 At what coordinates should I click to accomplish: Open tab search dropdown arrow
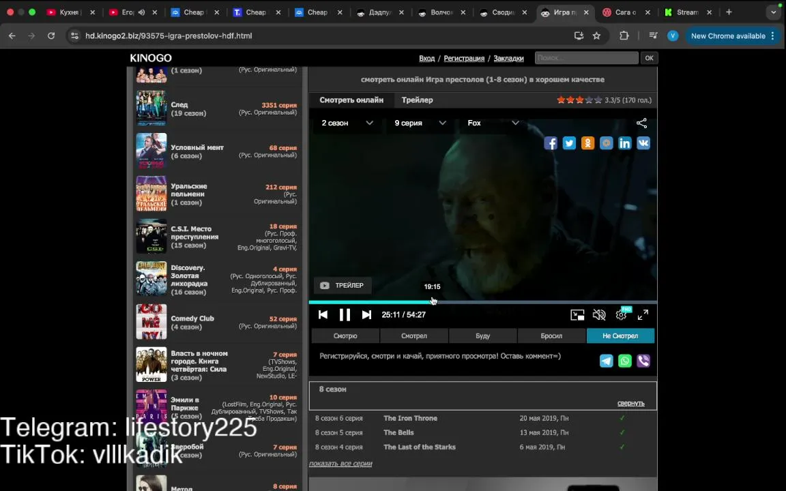[x=774, y=12]
